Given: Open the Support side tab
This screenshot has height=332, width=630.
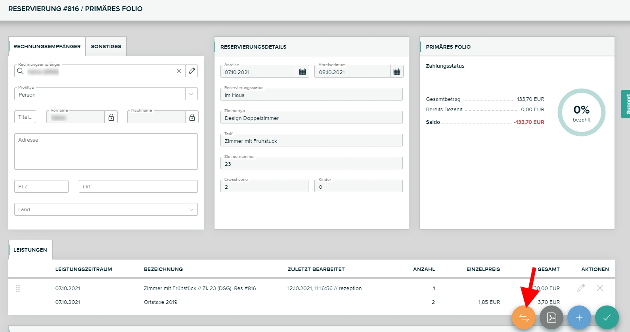Looking at the screenshot, I should 626,104.
